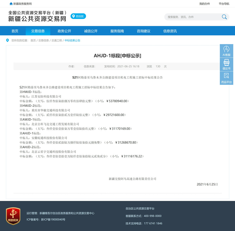Click the 新ICP备19000040号 record number
Screen dimensions: 235x231
click(53, 219)
